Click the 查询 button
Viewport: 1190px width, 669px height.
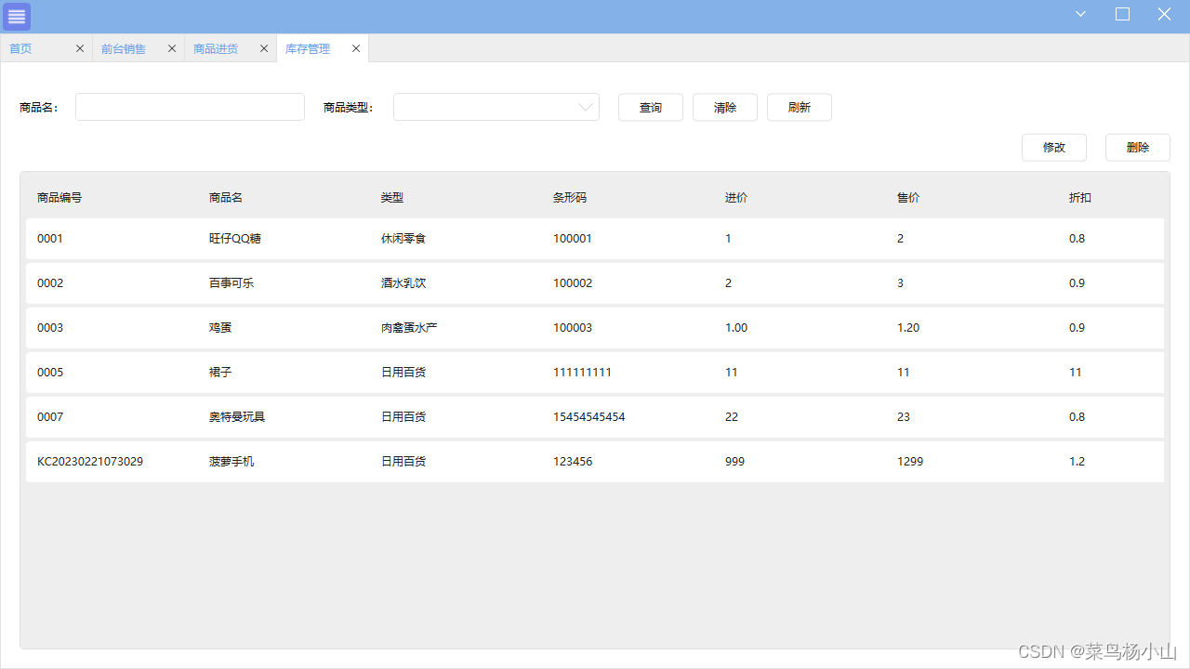[x=651, y=107]
